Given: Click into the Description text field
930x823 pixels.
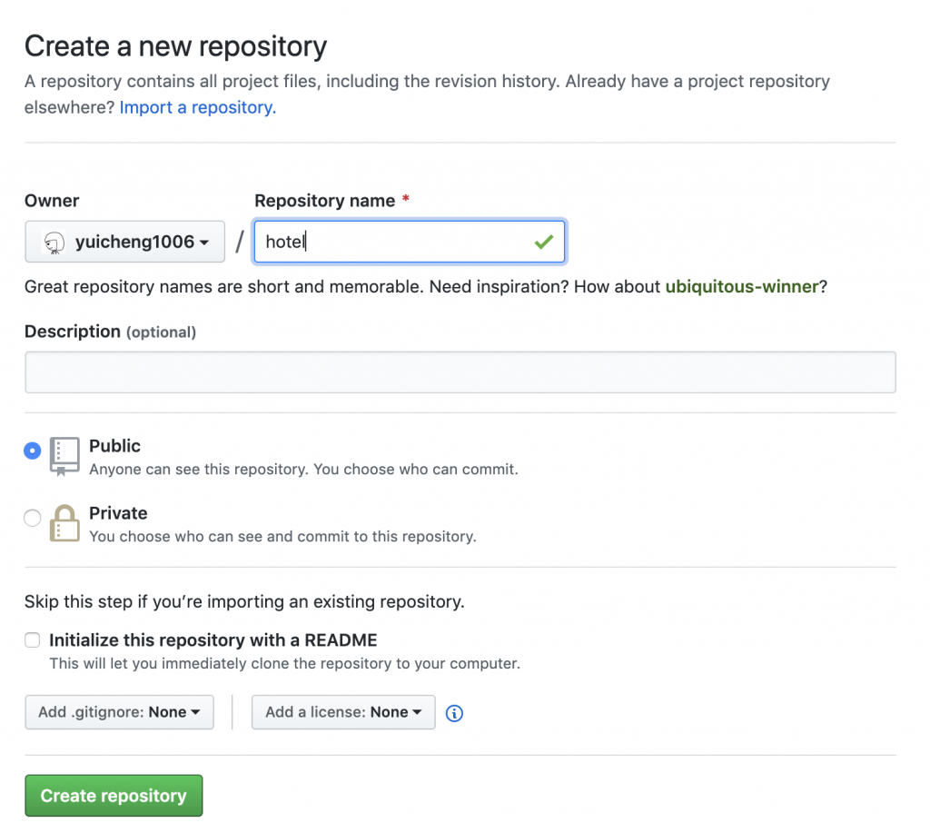Looking at the screenshot, I should point(460,372).
